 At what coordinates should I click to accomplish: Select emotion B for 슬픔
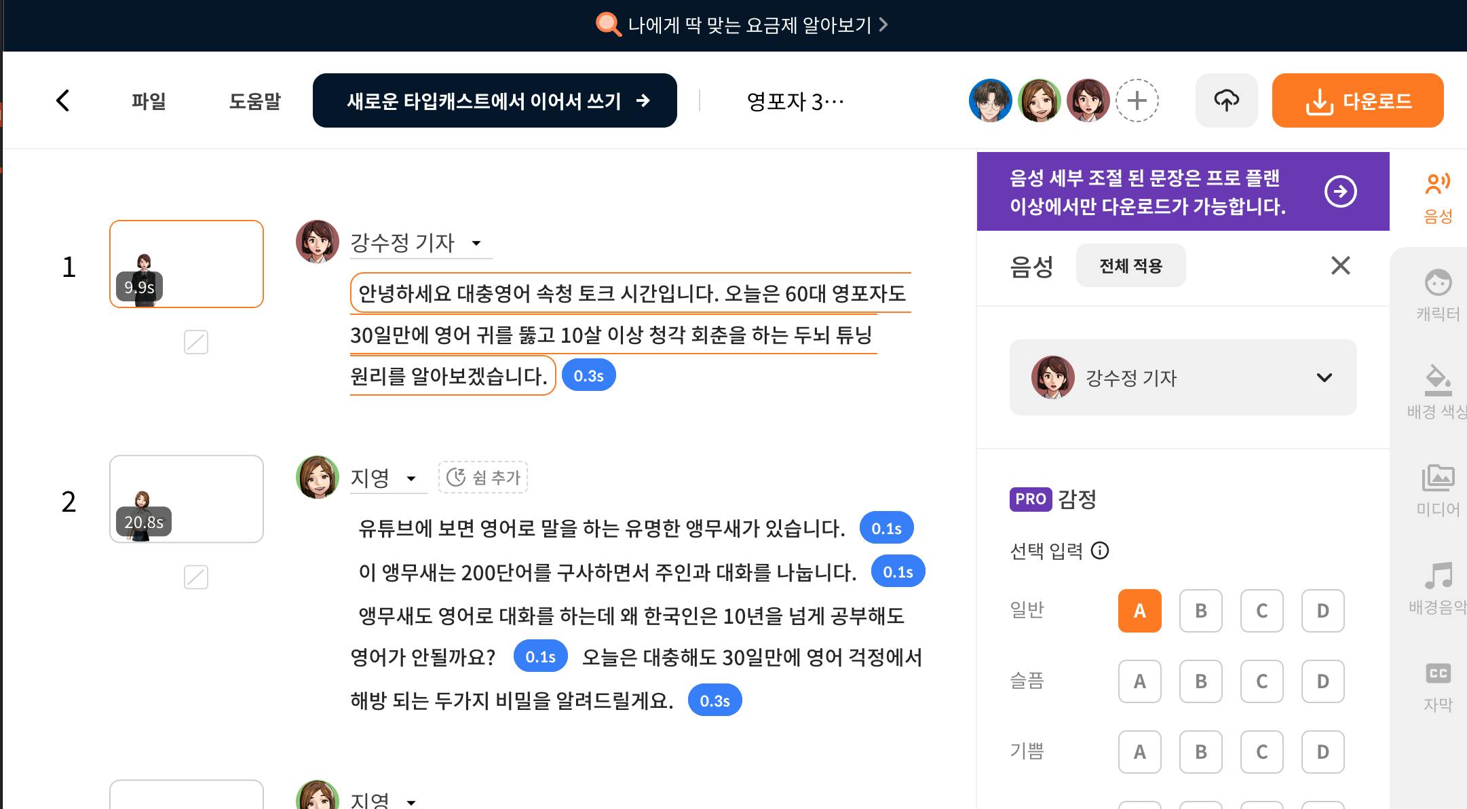[x=1200, y=681]
